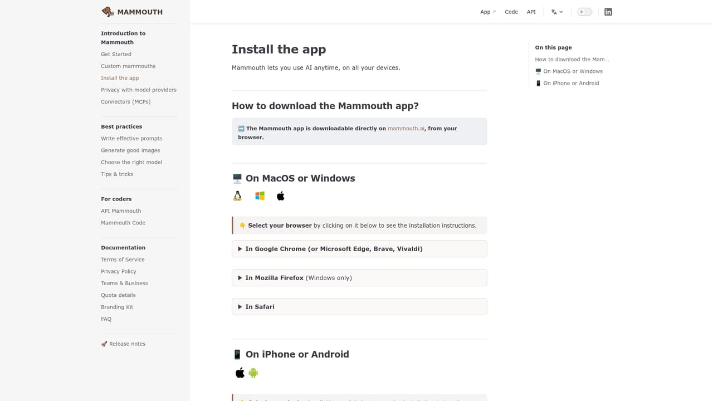Click the green Android robot icon

coord(253,373)
